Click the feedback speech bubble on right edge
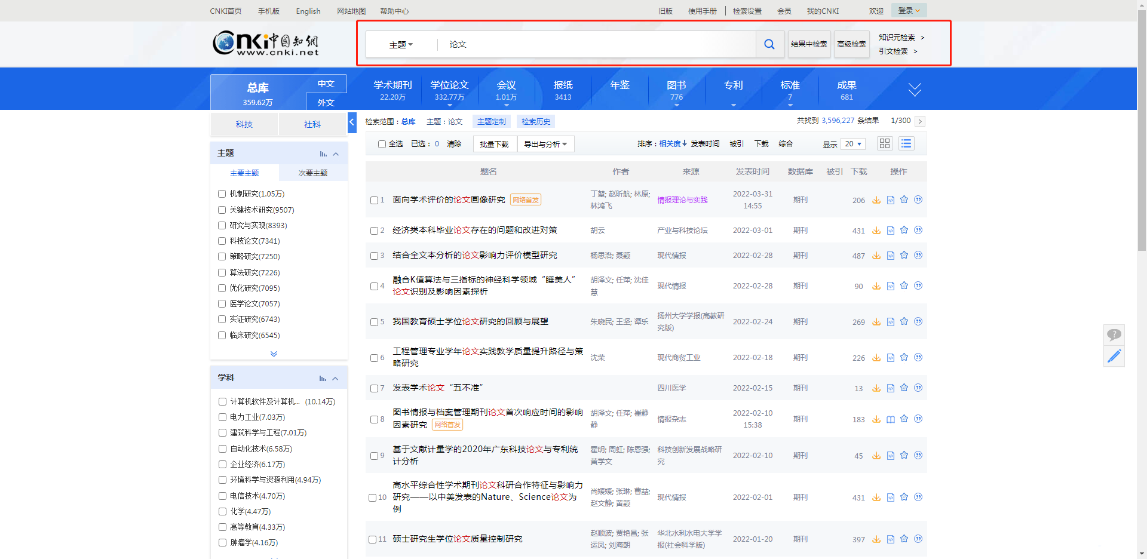The height and width of the screenshot is (559, 1147). pos(1114,334)
